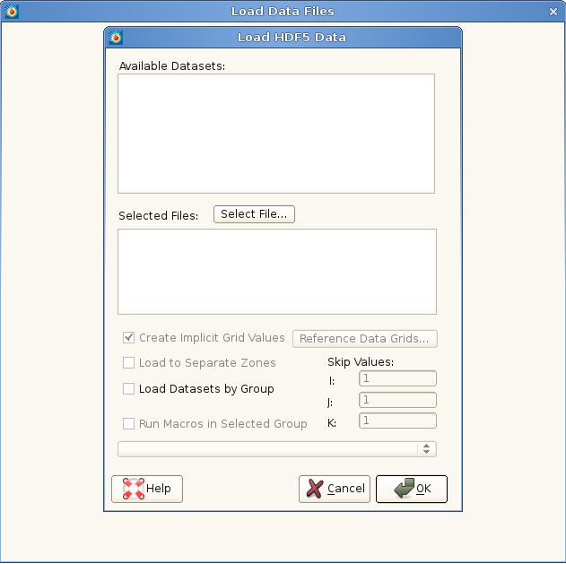
Task: Click inside the Available Datasets list
Action: point(276,134)
